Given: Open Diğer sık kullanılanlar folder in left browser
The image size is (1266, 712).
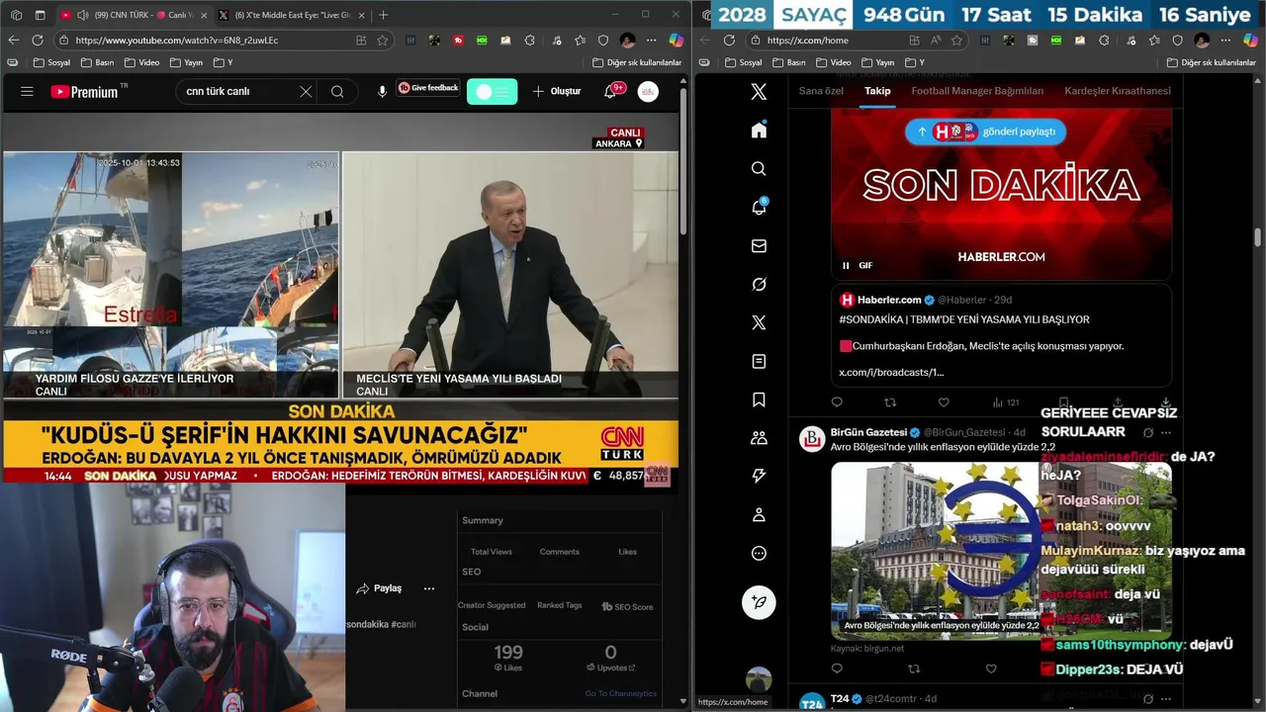Looking at the screenshot, I should [636, 62].
